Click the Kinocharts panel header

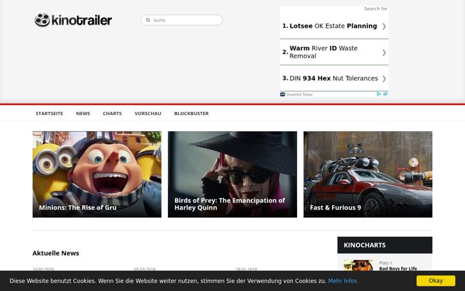385,245
